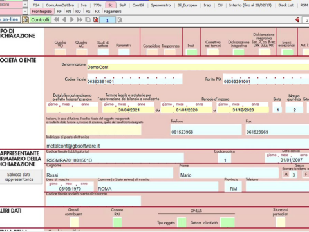
Task: Toggle the Studi di settore box
Action: [x=103, y=52]
